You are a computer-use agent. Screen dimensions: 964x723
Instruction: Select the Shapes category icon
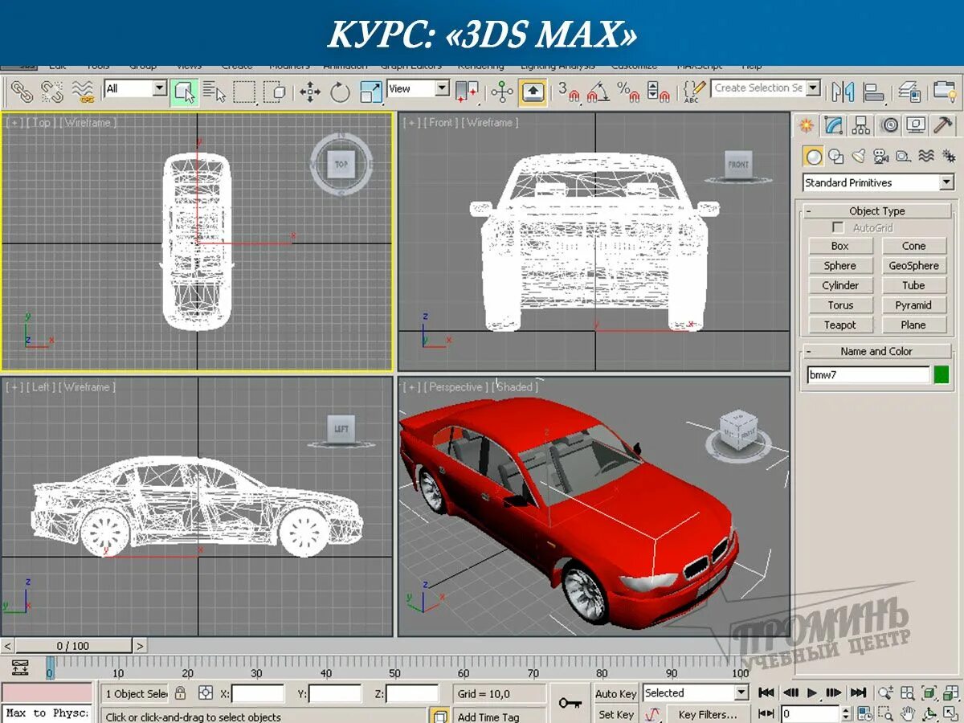(x=836, y=157)
